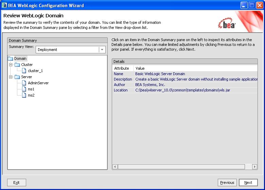Click 'BEA Systems, Inc.' value
265x190 pixels.
pyautogui.click(x=150, y=85)
